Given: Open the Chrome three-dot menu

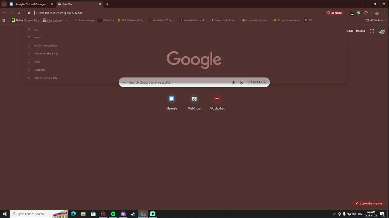Looking at the screenshot, I should click(384, 13).
